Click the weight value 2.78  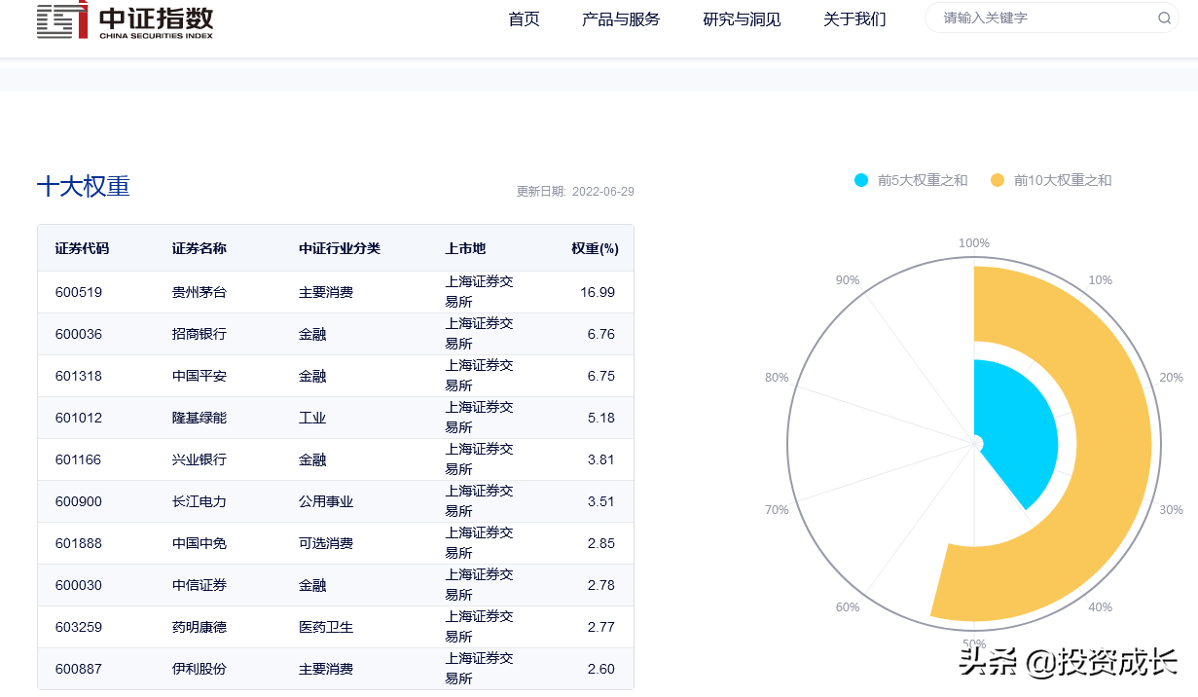(x=601, y=585)
